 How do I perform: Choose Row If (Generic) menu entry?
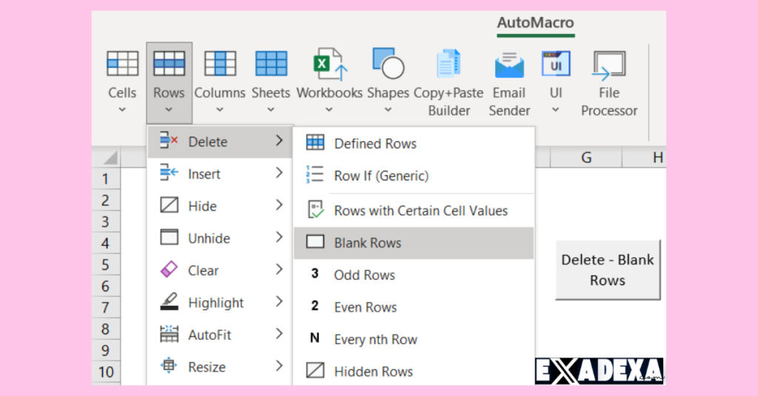click(414, 176)
